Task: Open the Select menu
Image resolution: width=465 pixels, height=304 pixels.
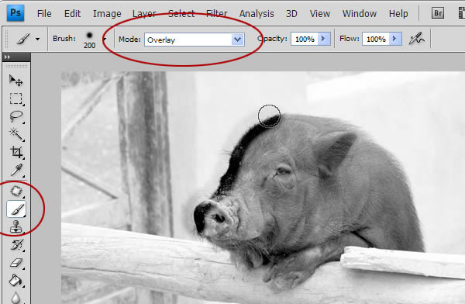Action: click(181, 14)
